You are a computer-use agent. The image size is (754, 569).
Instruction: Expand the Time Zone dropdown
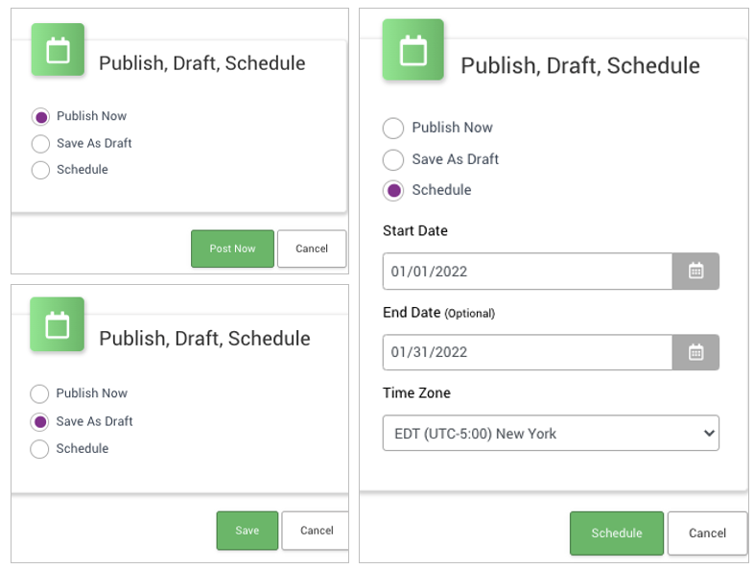click(x=551, y=434)
